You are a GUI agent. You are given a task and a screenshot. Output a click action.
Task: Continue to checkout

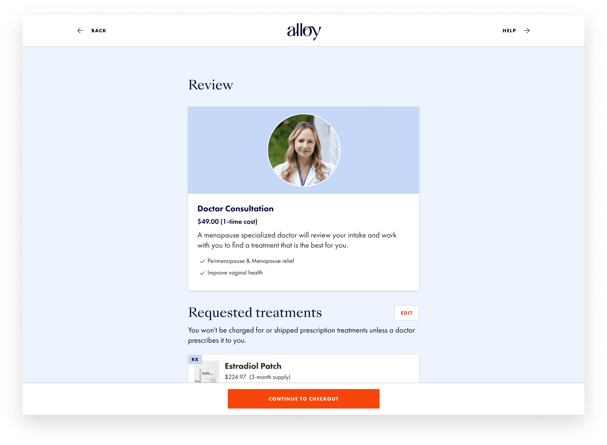[304, 399]
